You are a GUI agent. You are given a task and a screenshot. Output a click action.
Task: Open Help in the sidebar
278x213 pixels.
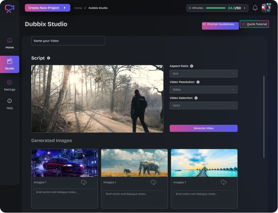click(10, 104)
